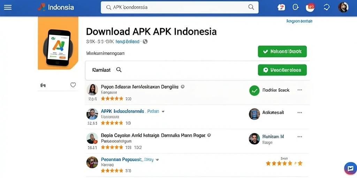Click green checkmark circle beside Nodtiar Soack

pos(254,90)
